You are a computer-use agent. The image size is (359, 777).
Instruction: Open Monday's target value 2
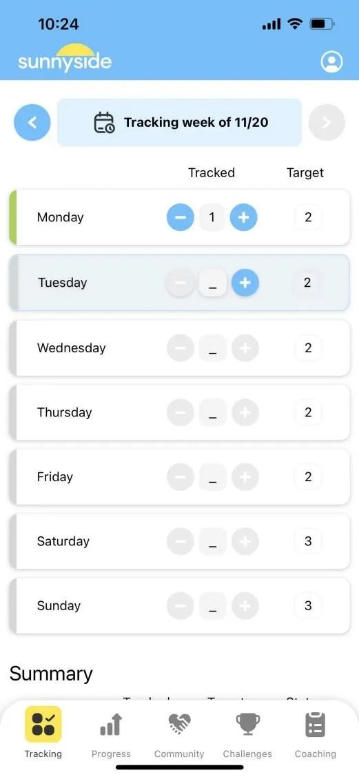tap(308, 218)
